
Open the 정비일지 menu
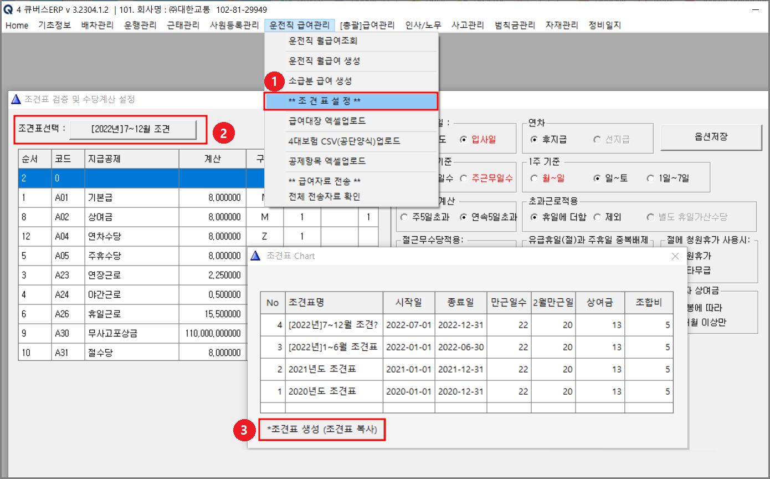point(605,25)
